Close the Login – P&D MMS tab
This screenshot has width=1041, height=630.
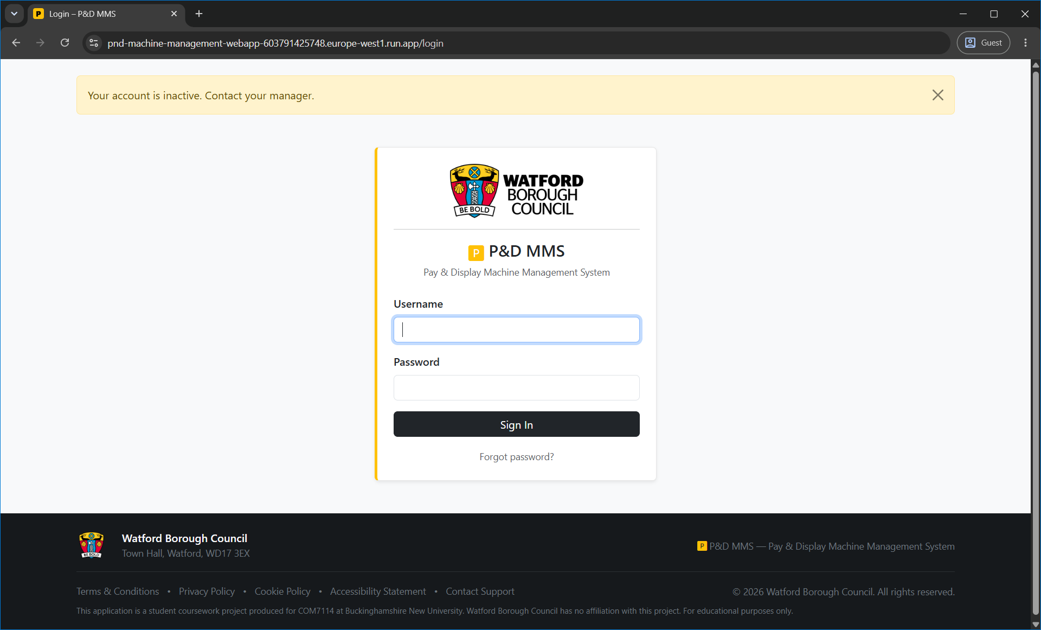pos(174,14)
